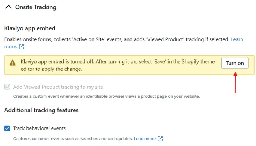256x146 pixels.
Task: Click the warning triangle icon in yellow banner
Action: [x=13, y=63]
